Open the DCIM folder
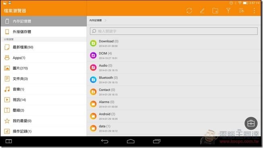Screen dimensions: 263x148 174,55
